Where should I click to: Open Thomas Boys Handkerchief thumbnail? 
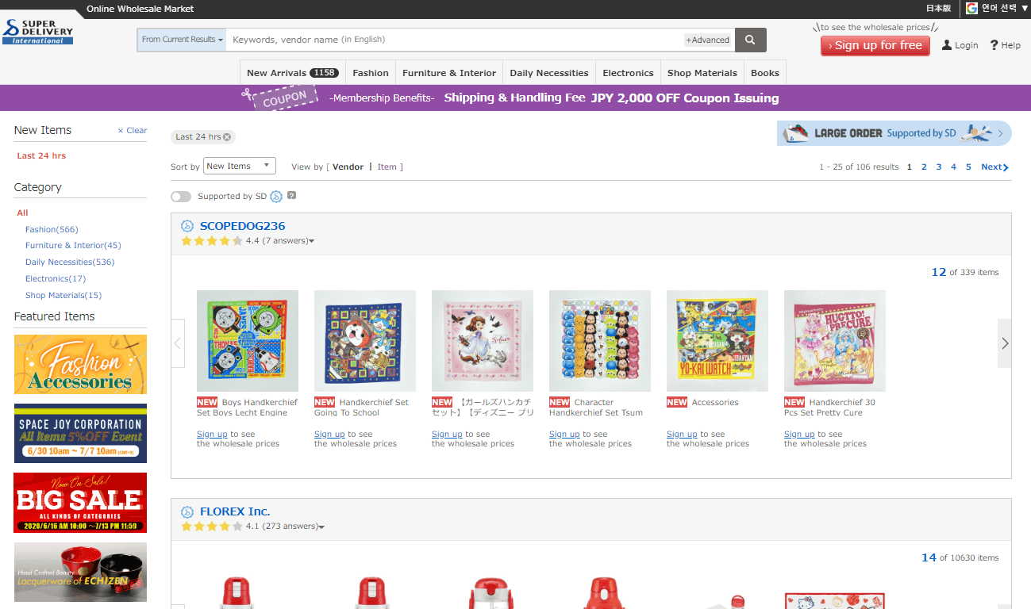coord(248,341)
